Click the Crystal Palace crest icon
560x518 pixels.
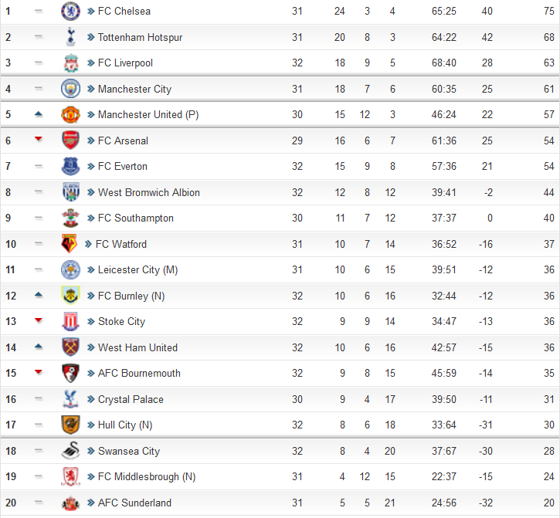click(70, 399)
